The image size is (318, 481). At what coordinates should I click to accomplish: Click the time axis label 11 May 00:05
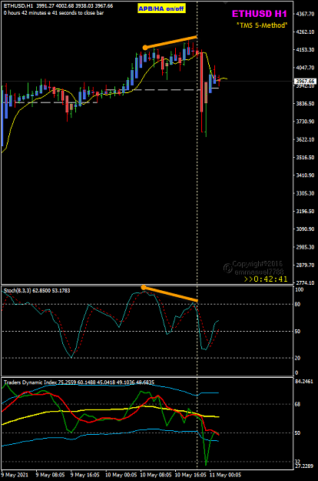pyautogui.click(x=225, y=475)
